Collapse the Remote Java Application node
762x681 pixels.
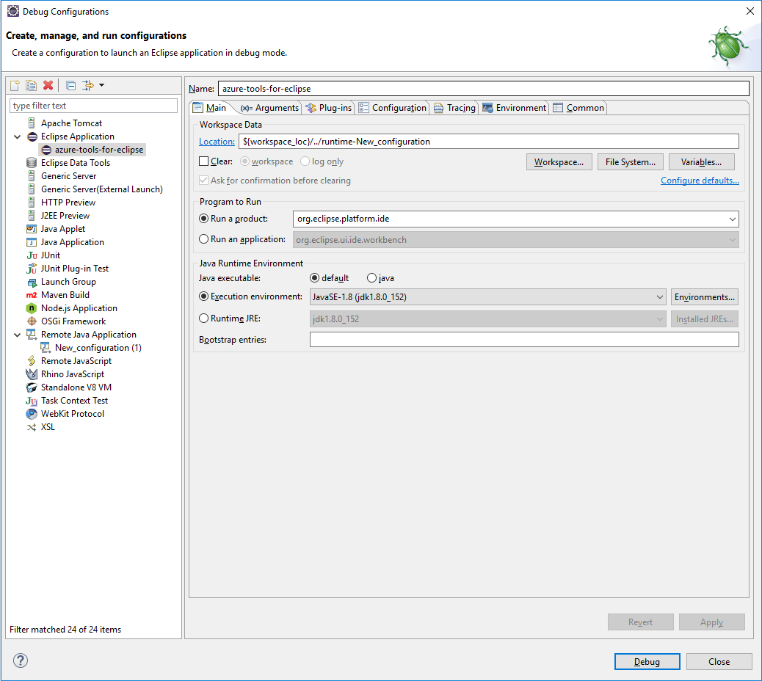[x=18, y=335]
